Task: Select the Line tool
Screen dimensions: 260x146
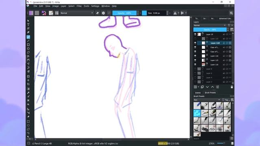Action: click(x=28, y=41)
